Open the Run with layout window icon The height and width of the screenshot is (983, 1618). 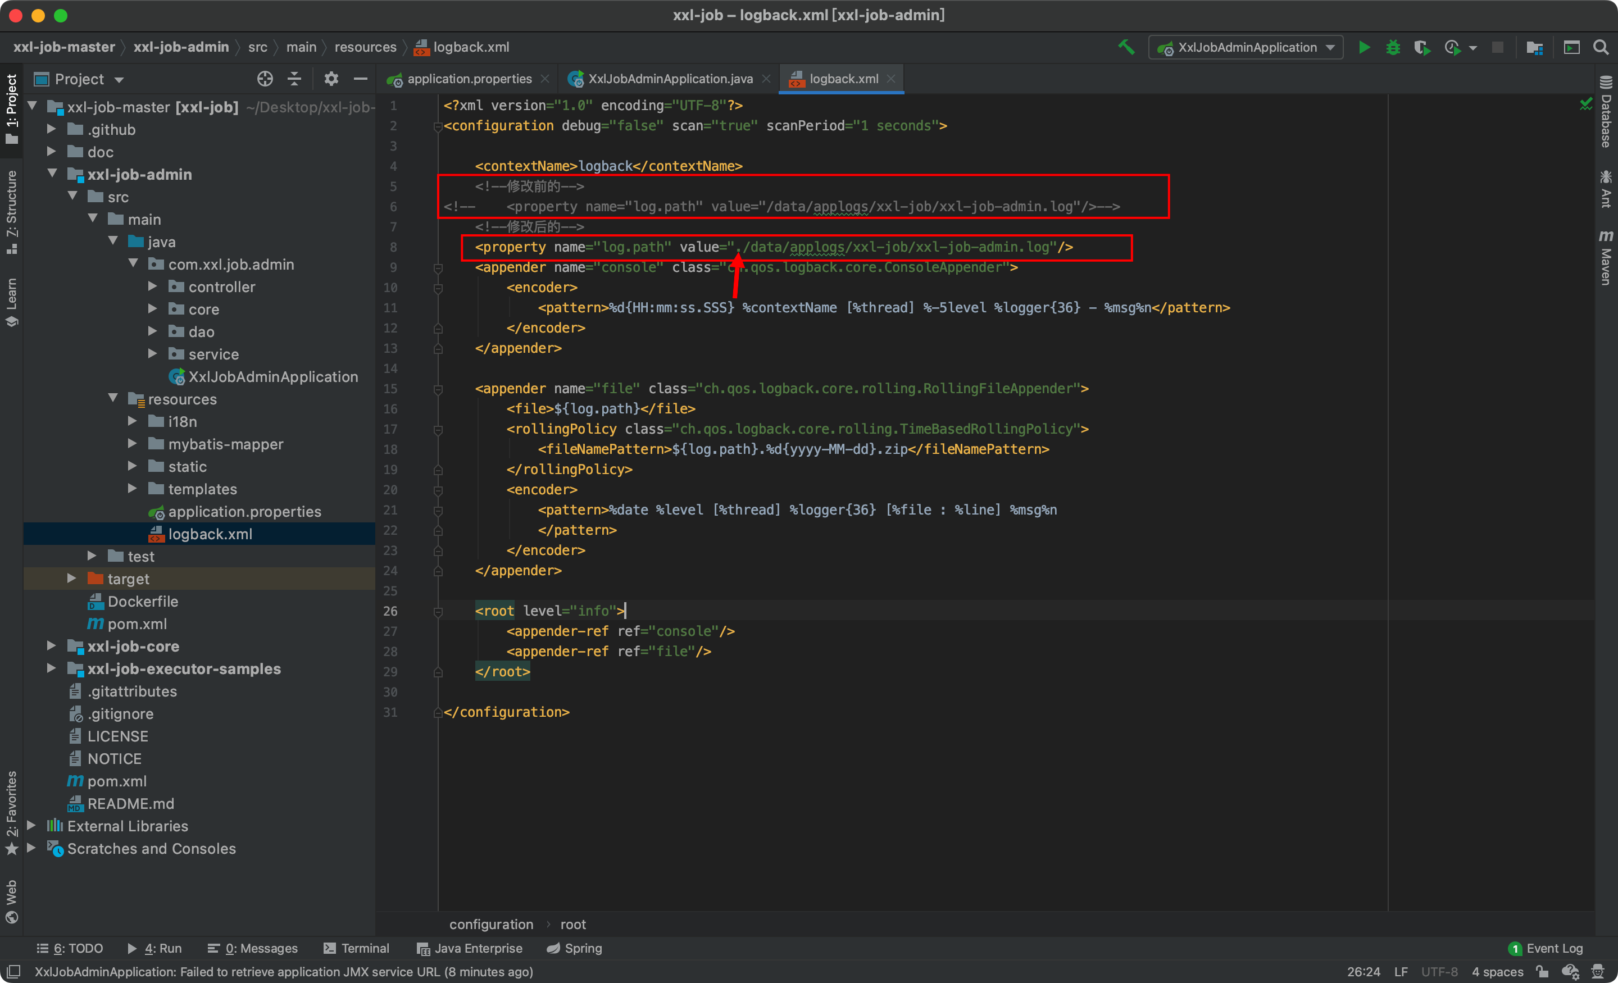1571,47
